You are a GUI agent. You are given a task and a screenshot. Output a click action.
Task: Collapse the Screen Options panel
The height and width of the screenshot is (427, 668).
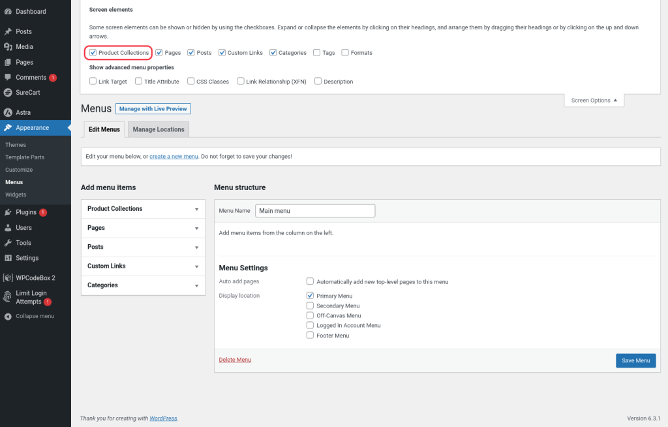[594, 101]
